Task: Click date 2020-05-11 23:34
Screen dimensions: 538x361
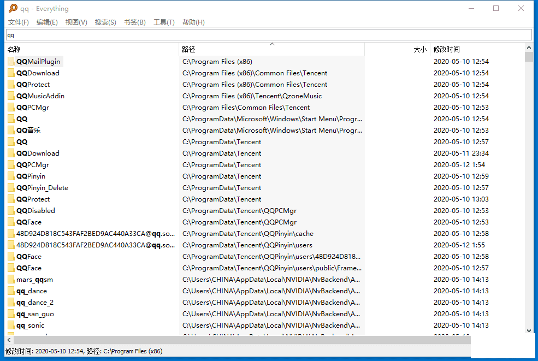Action: pyautogui.click(x=461, y=153)
